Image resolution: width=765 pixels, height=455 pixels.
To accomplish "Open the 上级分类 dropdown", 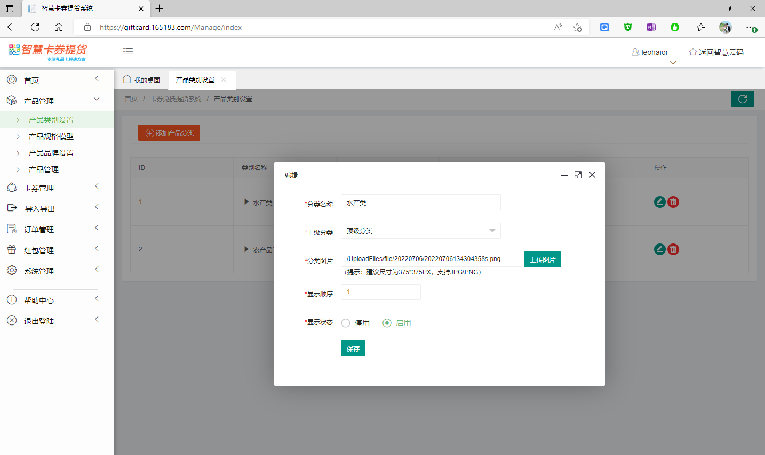I will [x=420, y=231].
